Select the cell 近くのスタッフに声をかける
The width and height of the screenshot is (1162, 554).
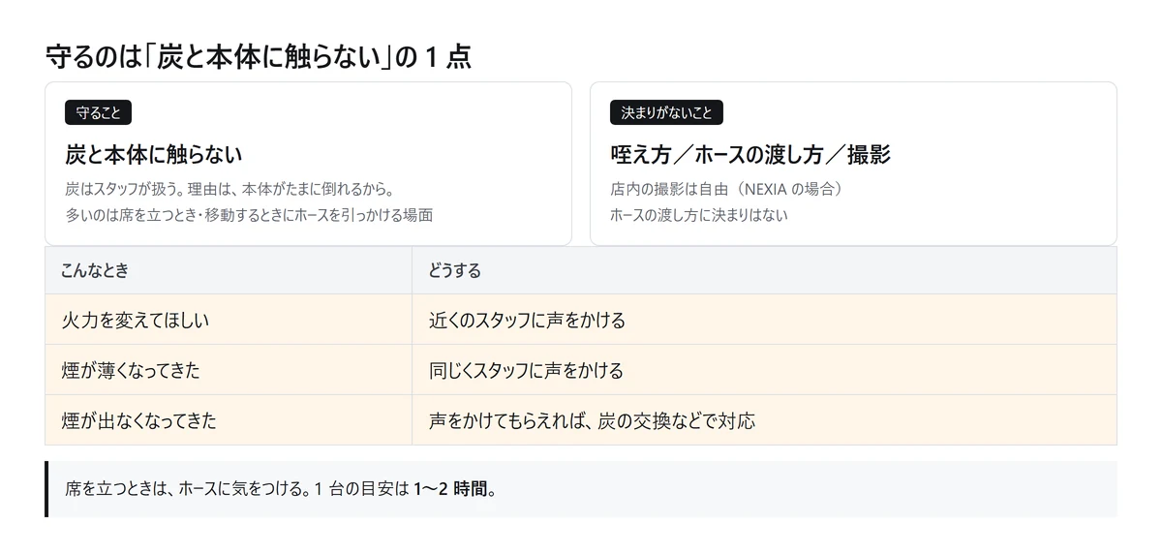[x=764, y=320]
